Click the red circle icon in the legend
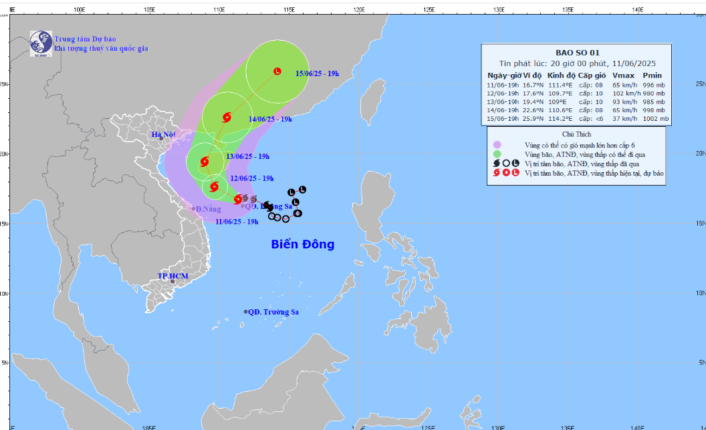 [506, 173]
